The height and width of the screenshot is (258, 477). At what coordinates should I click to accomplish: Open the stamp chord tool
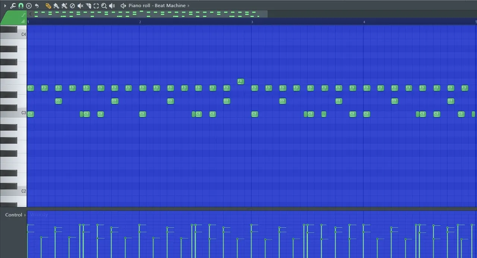tap(29, 6)
